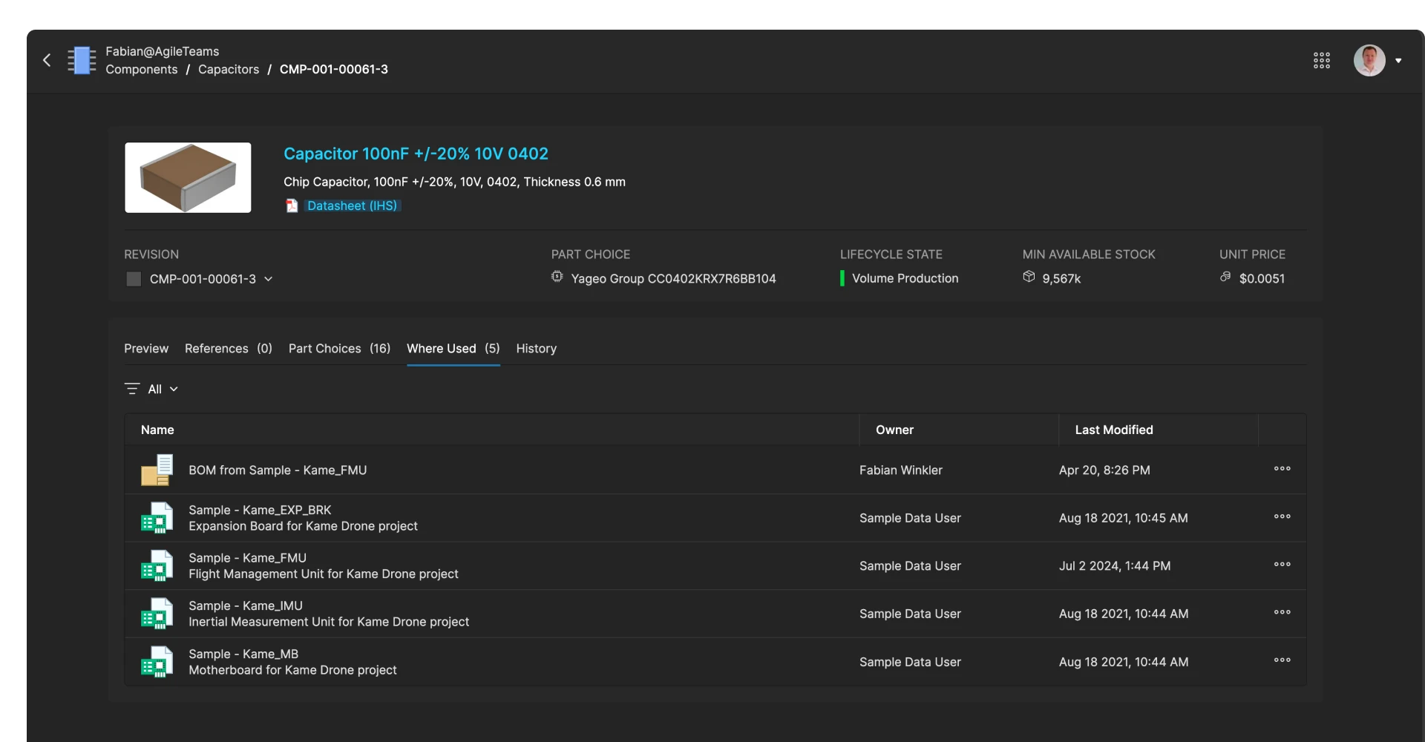Open the History tab
This screenshot has width=1425, height=742.
536,348
